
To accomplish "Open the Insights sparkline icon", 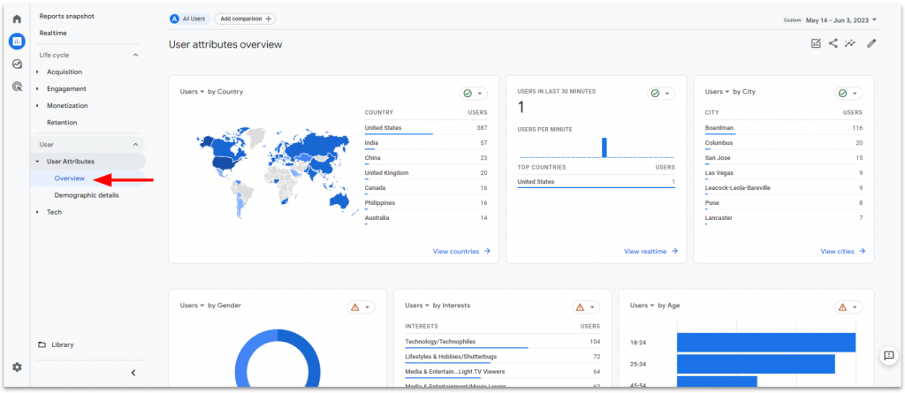I will click(850, 43).
